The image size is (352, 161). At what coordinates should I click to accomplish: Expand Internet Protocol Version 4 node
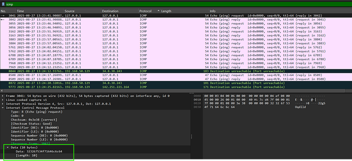tap(3, 104)
